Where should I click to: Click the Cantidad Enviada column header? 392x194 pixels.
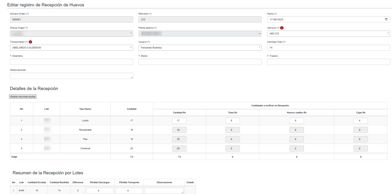[x=37, y=183]
